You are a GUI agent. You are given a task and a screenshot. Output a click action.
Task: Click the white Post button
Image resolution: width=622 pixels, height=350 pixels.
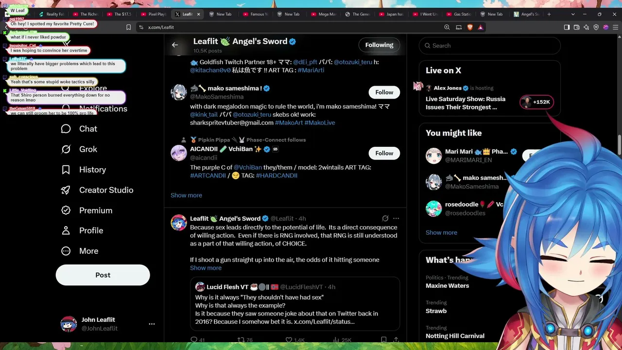[103, 275]
